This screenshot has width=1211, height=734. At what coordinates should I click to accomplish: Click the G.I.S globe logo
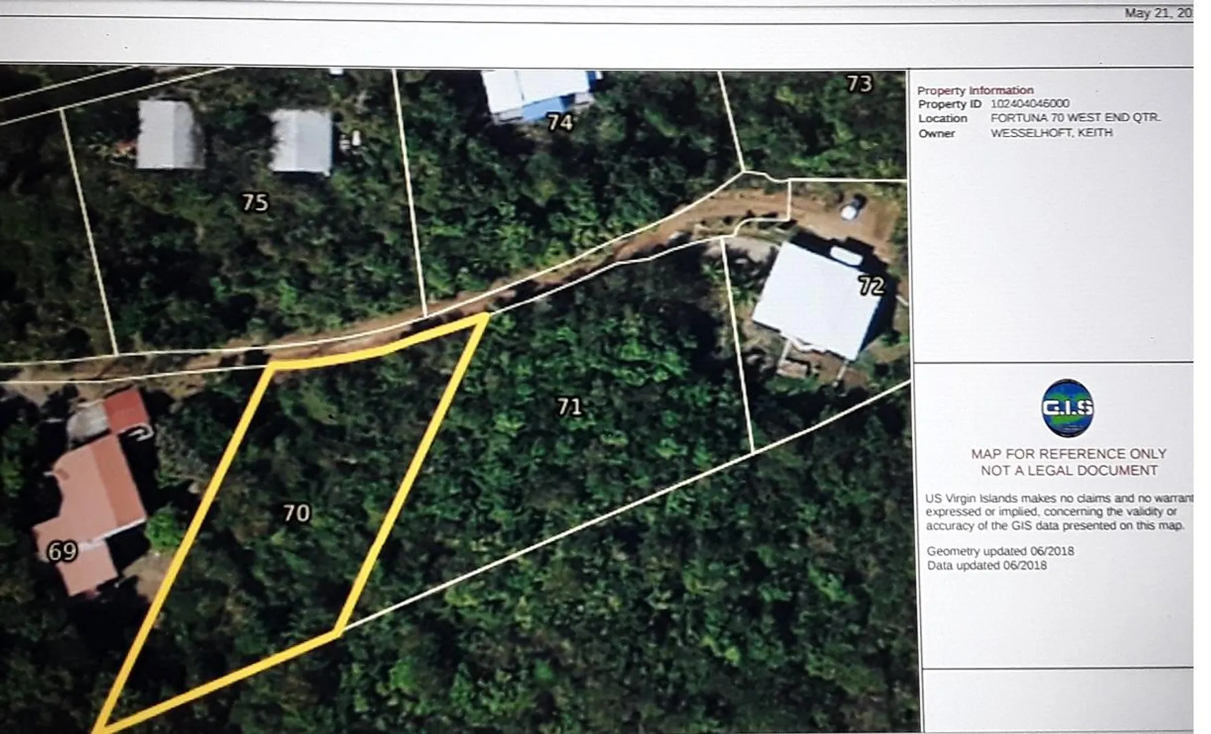(x=1067, y=408)
